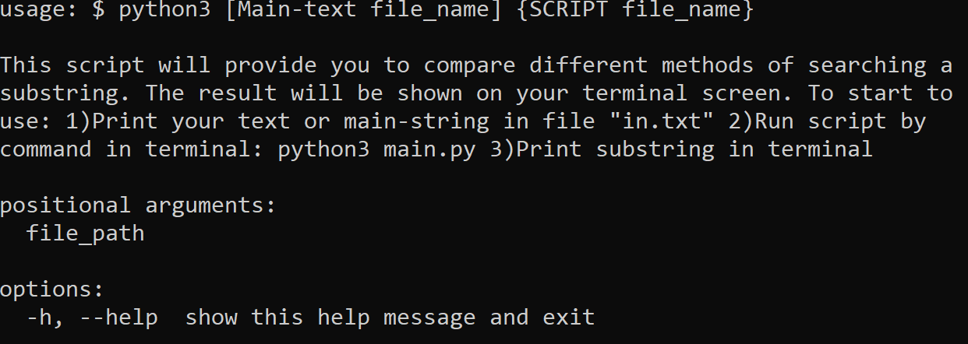The image size is (968, 344).
Task: Click the '--help' long flag
Action: click(118, 318)
